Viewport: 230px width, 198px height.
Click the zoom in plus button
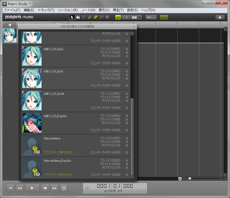coord(223,179)
